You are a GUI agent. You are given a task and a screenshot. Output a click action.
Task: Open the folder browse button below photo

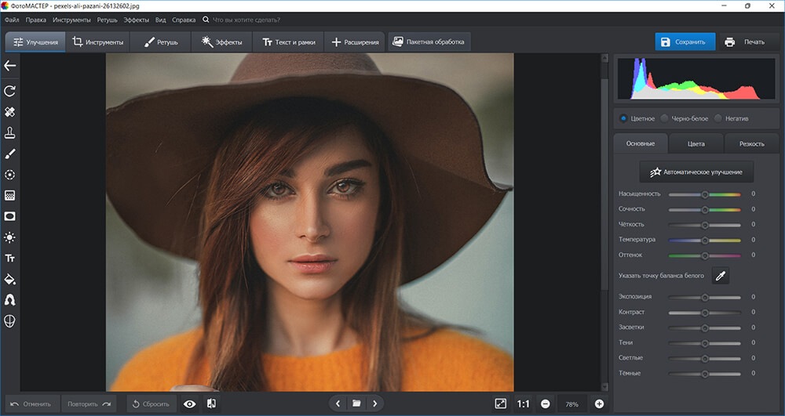point(356,403)
